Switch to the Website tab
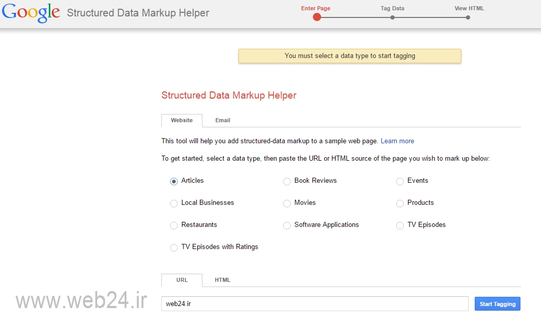Viewport: 541px width, 324px height. 182,120
